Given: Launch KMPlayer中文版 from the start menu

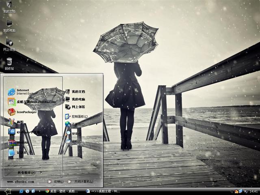Looking at the screenshot, I should (24, 132).
